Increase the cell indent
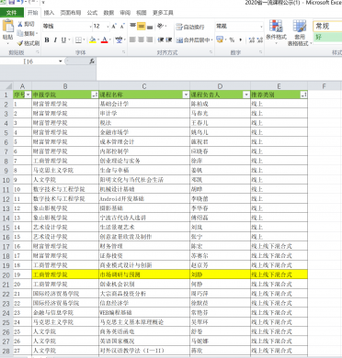 [168, 39]
